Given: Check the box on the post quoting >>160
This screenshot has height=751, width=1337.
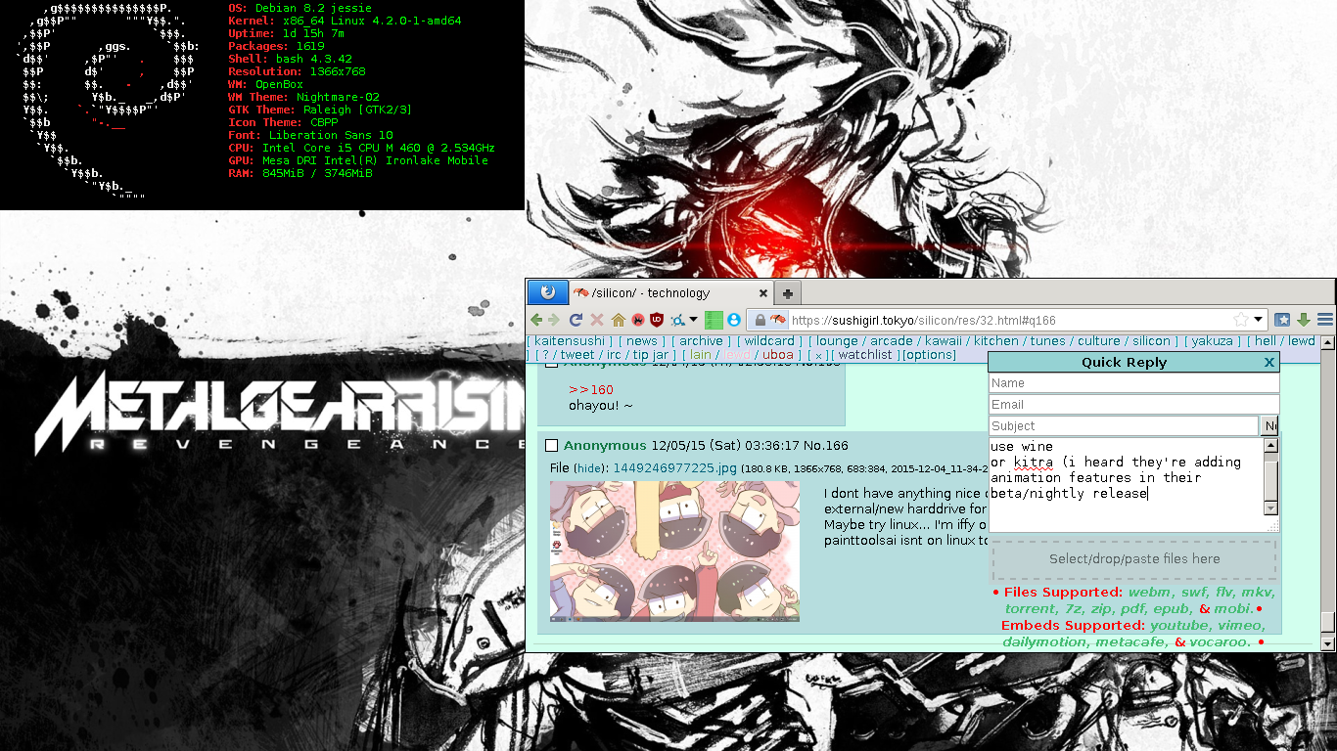Looking at the screenshot, I should click(552, 364).
